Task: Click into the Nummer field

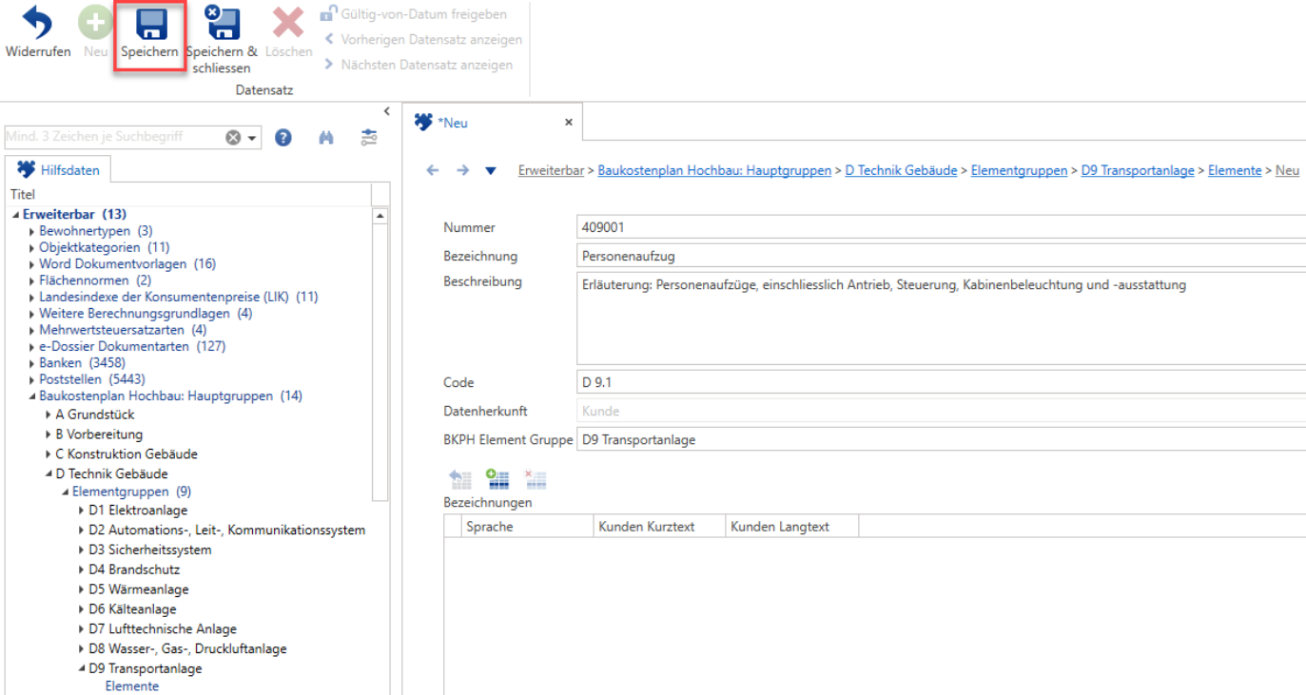Action: [941, 228]
